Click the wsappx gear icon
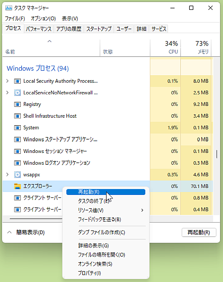Screen dimensions: 223x282 coord(17,175)
